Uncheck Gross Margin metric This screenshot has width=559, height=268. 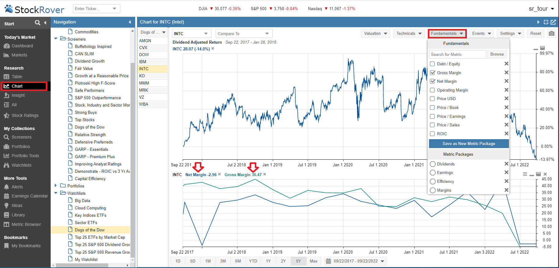click(x=432, y=73)
